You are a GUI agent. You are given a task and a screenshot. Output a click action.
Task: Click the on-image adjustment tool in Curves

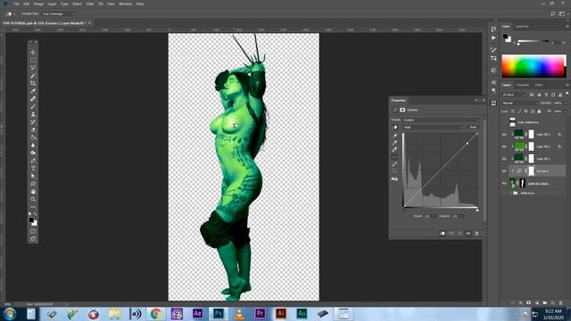(394, 128)
